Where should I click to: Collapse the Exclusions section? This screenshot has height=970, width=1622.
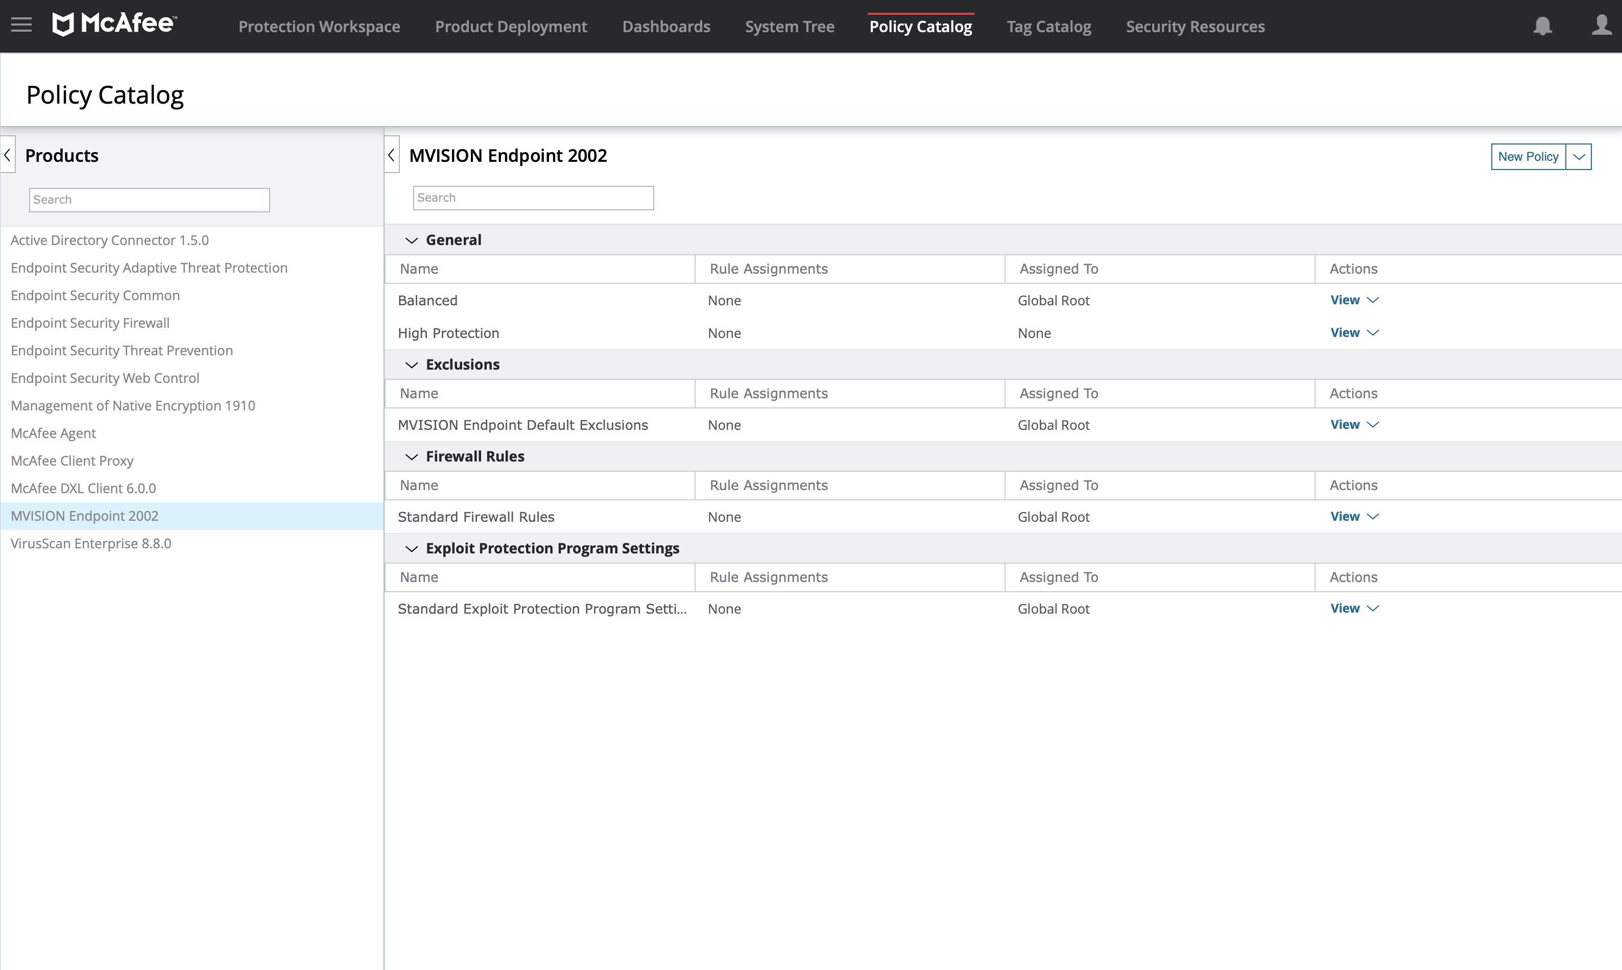[x=411, y=365]
